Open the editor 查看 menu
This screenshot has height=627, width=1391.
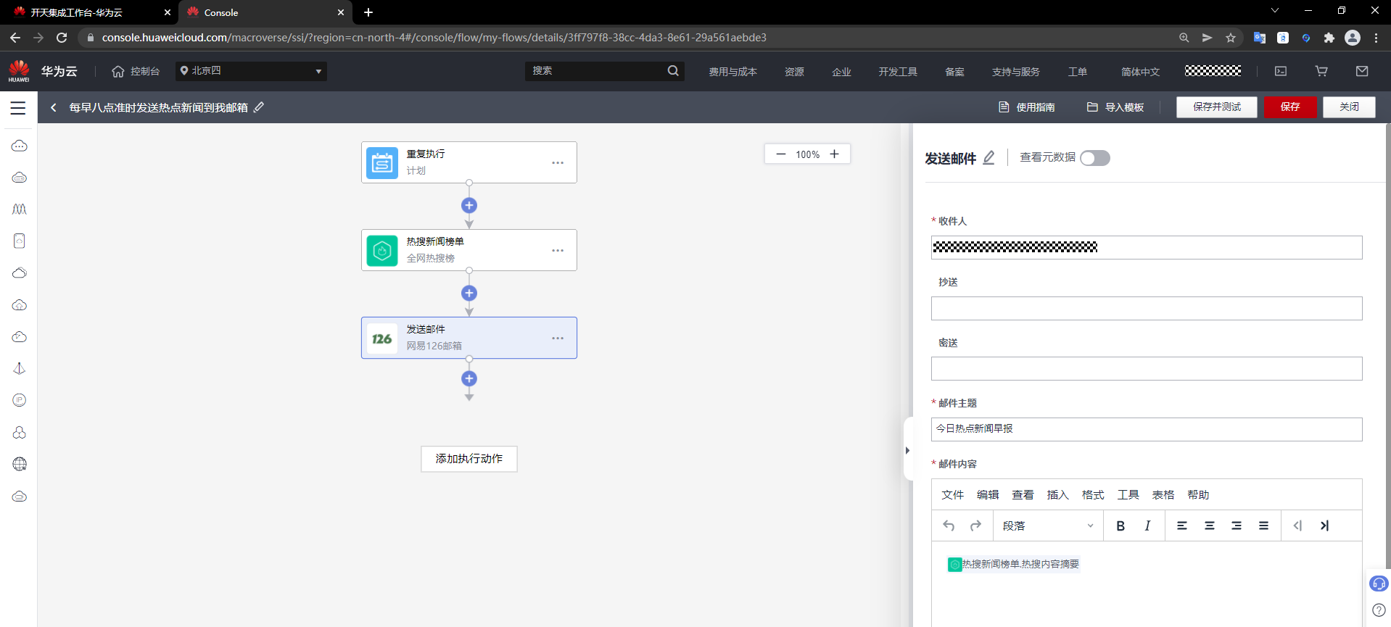click(1023, 494)
